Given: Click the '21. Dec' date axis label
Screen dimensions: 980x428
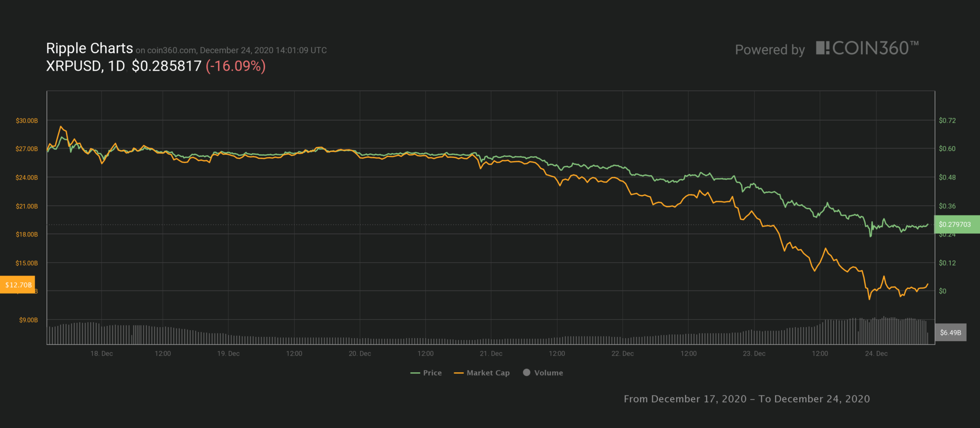Looking at the screenshot, I should 491,353.
